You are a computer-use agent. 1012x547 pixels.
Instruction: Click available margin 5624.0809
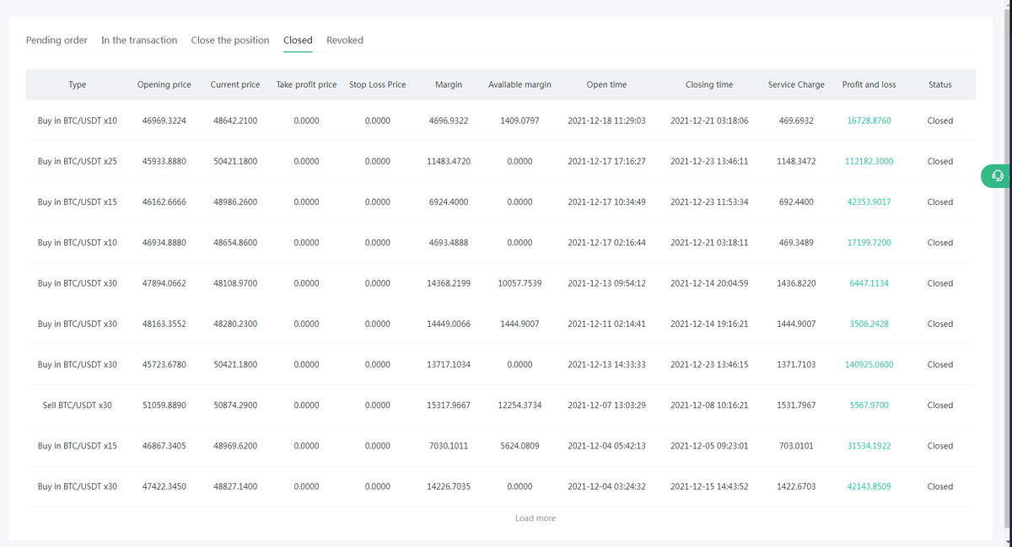pyautogui.click(x=519, y=446)
